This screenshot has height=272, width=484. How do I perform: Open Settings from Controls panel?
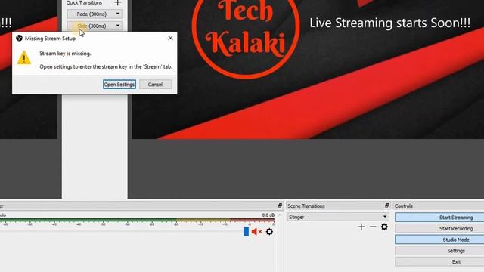click(439, 251)
